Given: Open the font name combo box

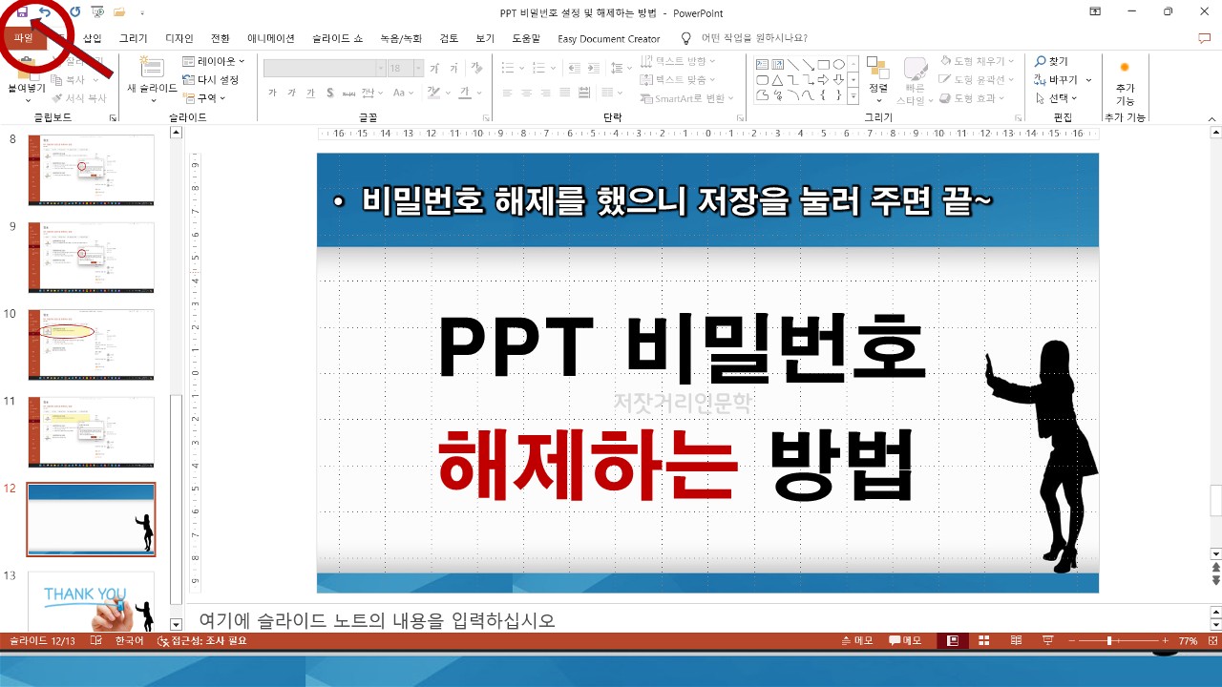Looking at the screenshot, I should pyautogui.click(x=323, y=68).
